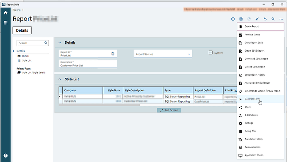Click the Refresh toolbar icon
287x162 pixels.
coord(249,19)
